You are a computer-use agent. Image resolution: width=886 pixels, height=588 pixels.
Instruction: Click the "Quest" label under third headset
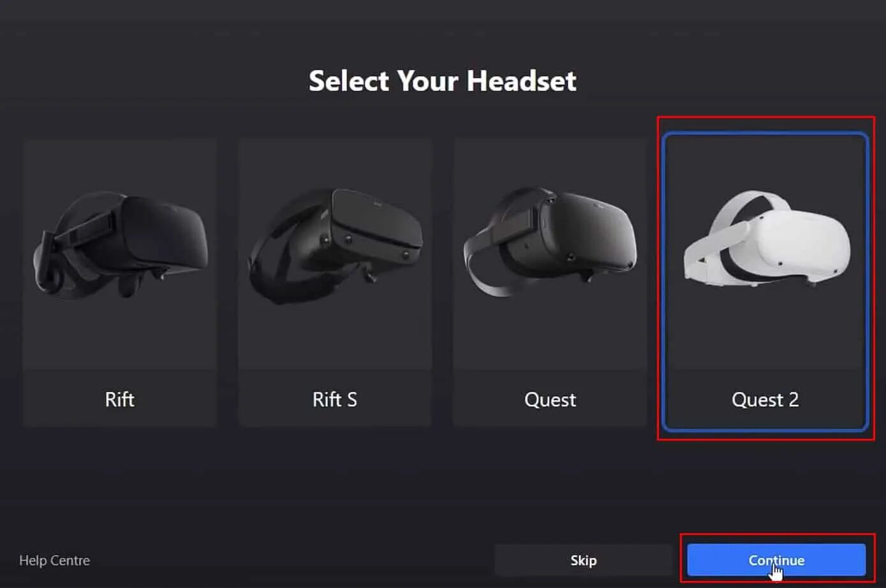click(550, 400)
